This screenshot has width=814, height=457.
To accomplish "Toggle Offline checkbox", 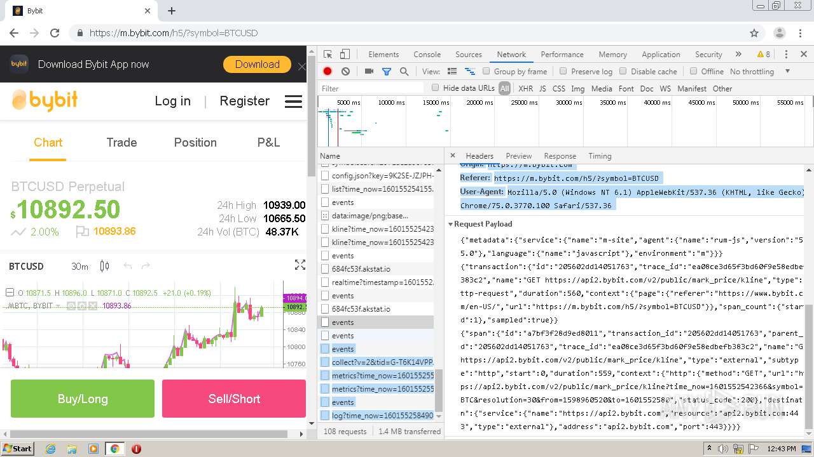I will pos(693,72).
